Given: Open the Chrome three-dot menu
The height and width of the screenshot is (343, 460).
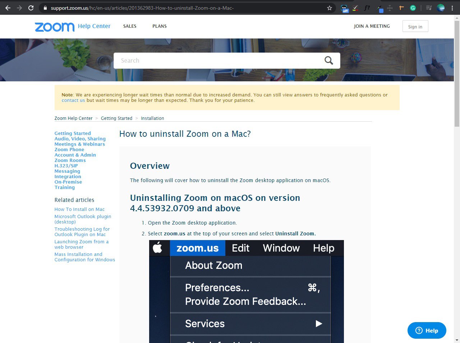Looking at the screenshot, I should (452, 8).
